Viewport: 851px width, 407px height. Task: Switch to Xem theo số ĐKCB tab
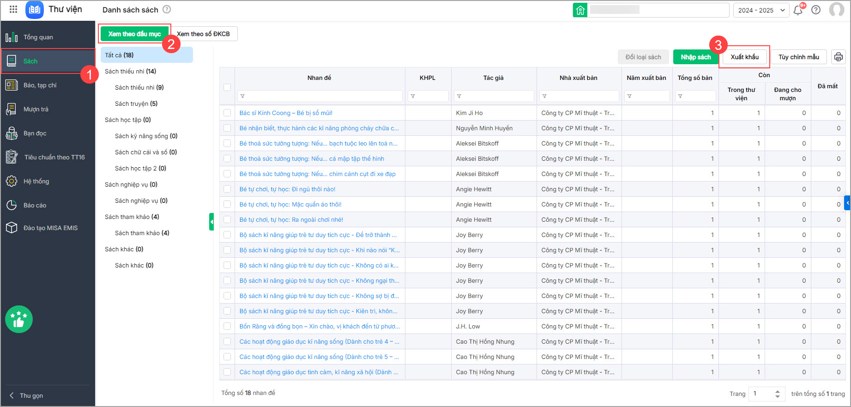204,34
